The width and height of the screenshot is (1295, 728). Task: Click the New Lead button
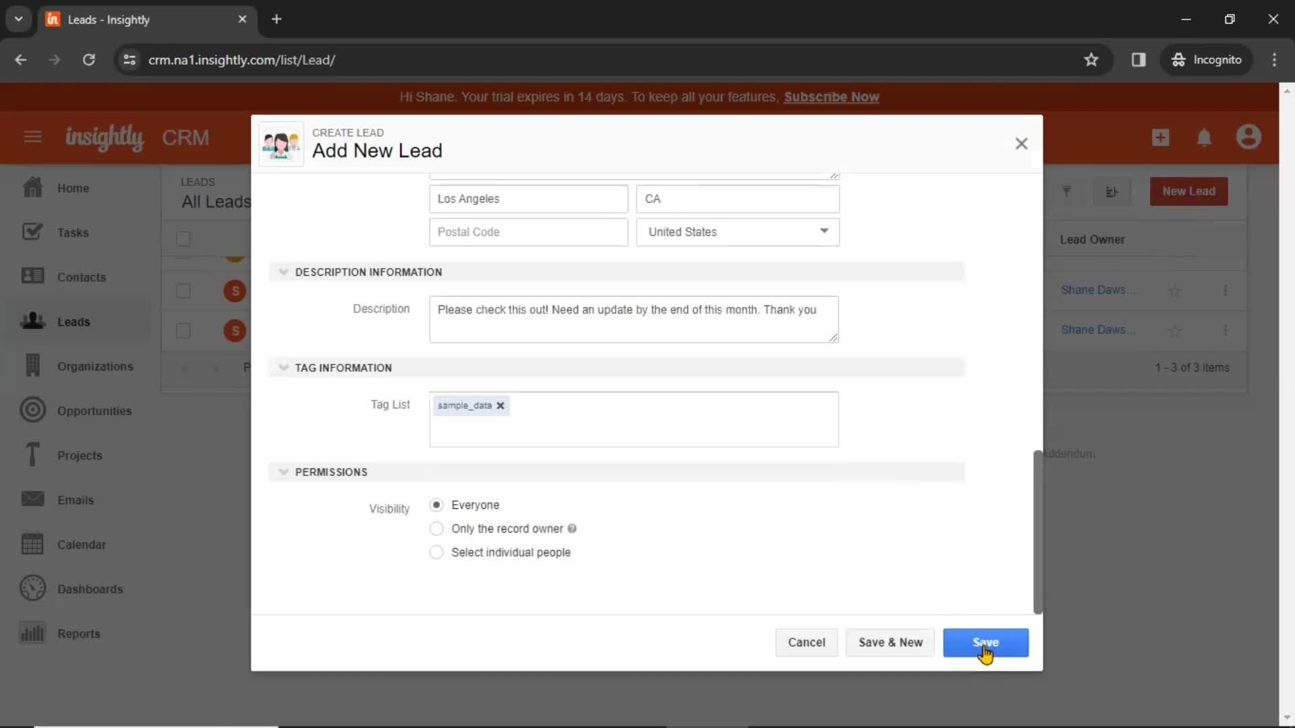(1188, 190)
